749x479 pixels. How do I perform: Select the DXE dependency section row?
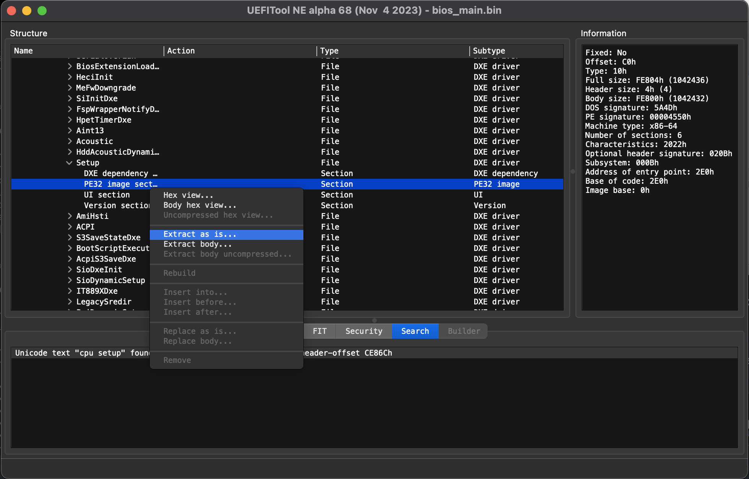[287, 173]
